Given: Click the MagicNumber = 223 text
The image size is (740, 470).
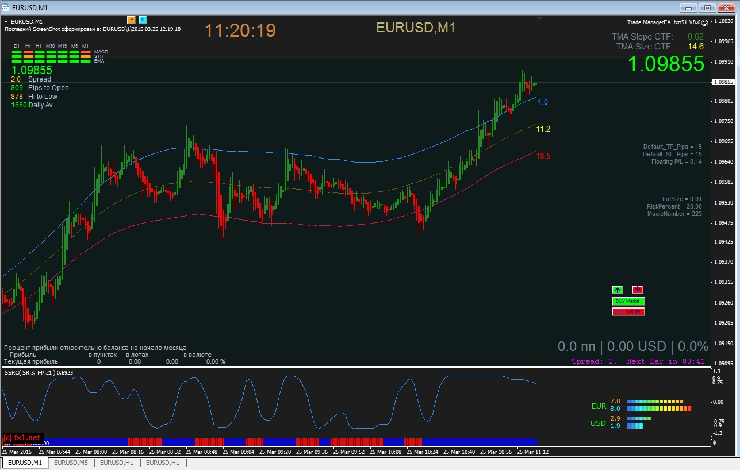Looking at the screenshot, I should point(674,214).
